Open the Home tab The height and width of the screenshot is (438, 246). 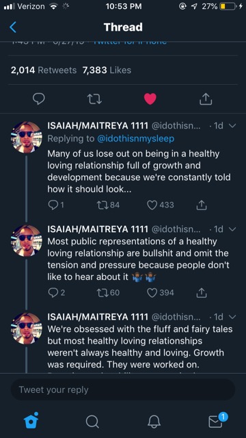(x=31, y=420)
